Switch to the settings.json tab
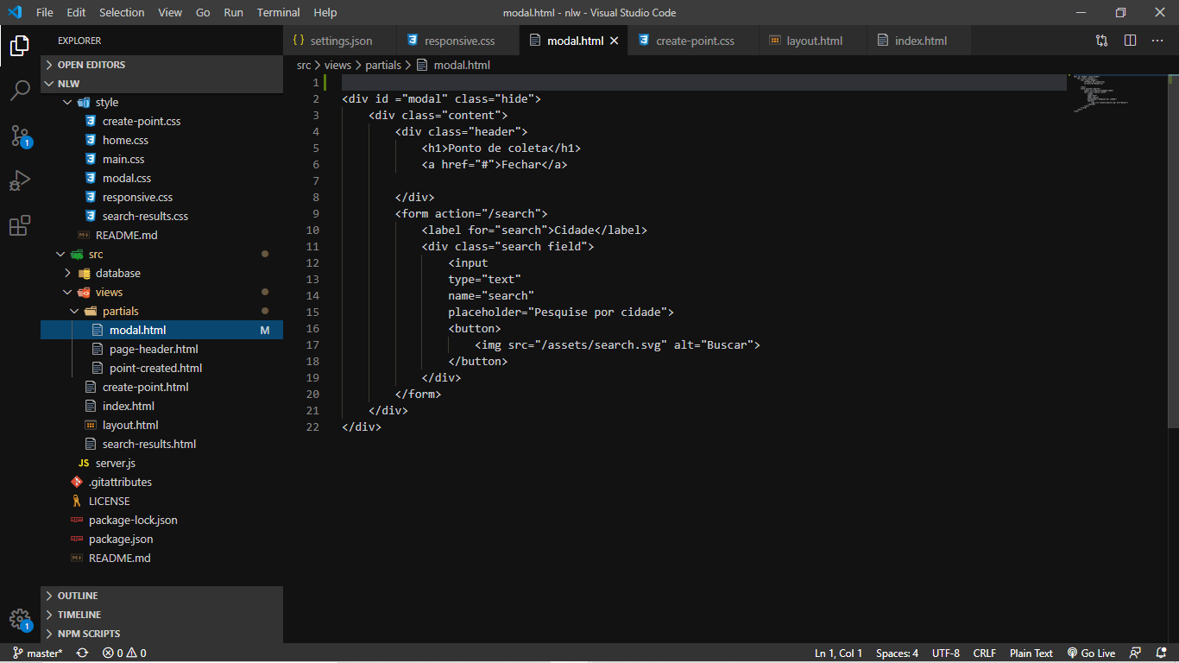This screenshot has height=663, width=1179. pos(341,41)
